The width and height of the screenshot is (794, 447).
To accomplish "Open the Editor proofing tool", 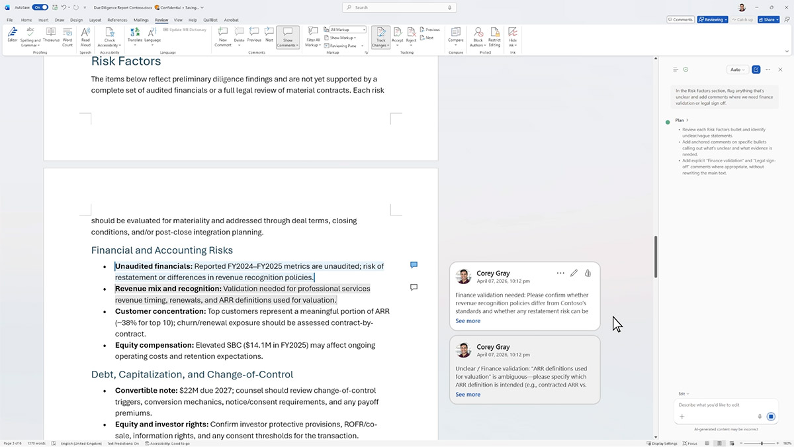I will 12,34.
